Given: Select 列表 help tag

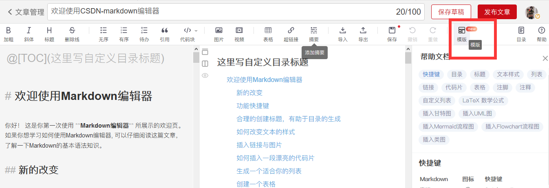Looking at the screenshot, I should pos(537,74).
